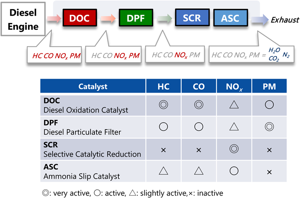Click the double circle in DPF PM cell
The image size is (300, 198).
269,127
